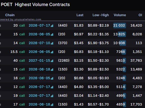Screen dimensions: 145x108
Task: Select the 15.5 strike price cell
Action: tap(14, 52)
